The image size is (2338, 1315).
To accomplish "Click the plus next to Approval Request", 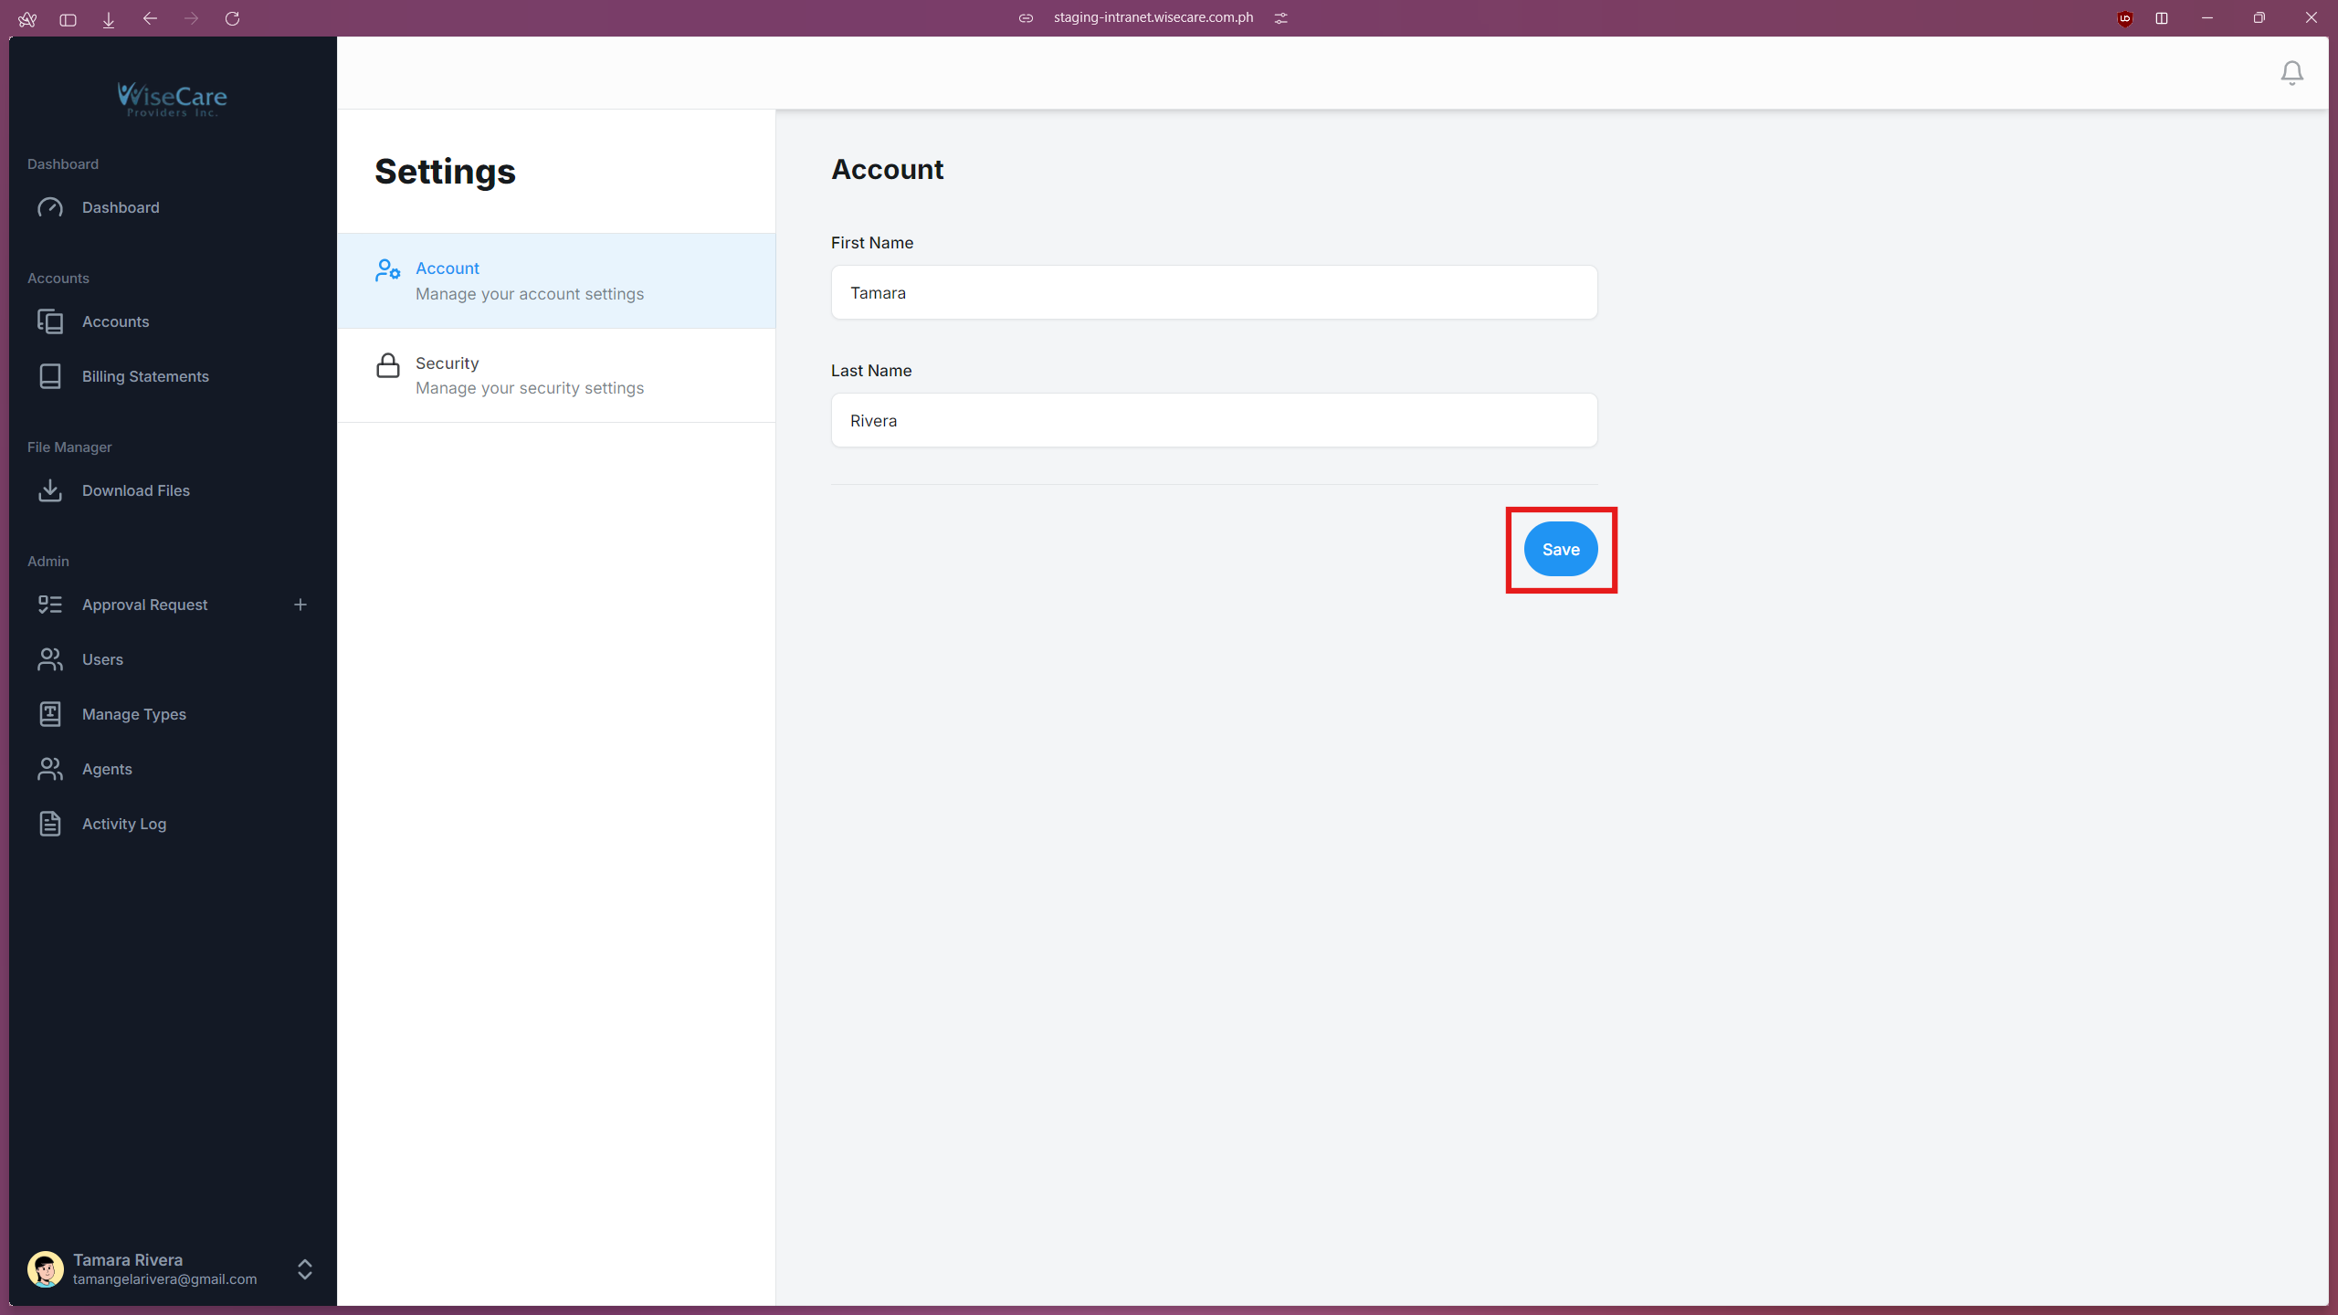I will 300,604.
